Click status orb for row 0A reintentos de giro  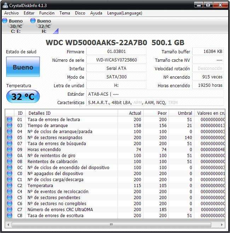tap(10, 155)
